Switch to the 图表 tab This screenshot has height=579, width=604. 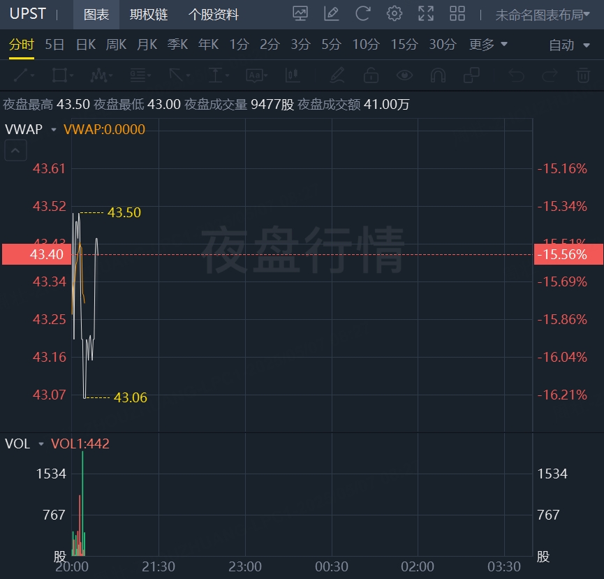[x=96, y=15]
